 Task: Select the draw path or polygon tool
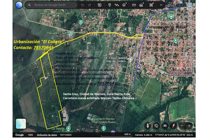[x=117, y=5]
